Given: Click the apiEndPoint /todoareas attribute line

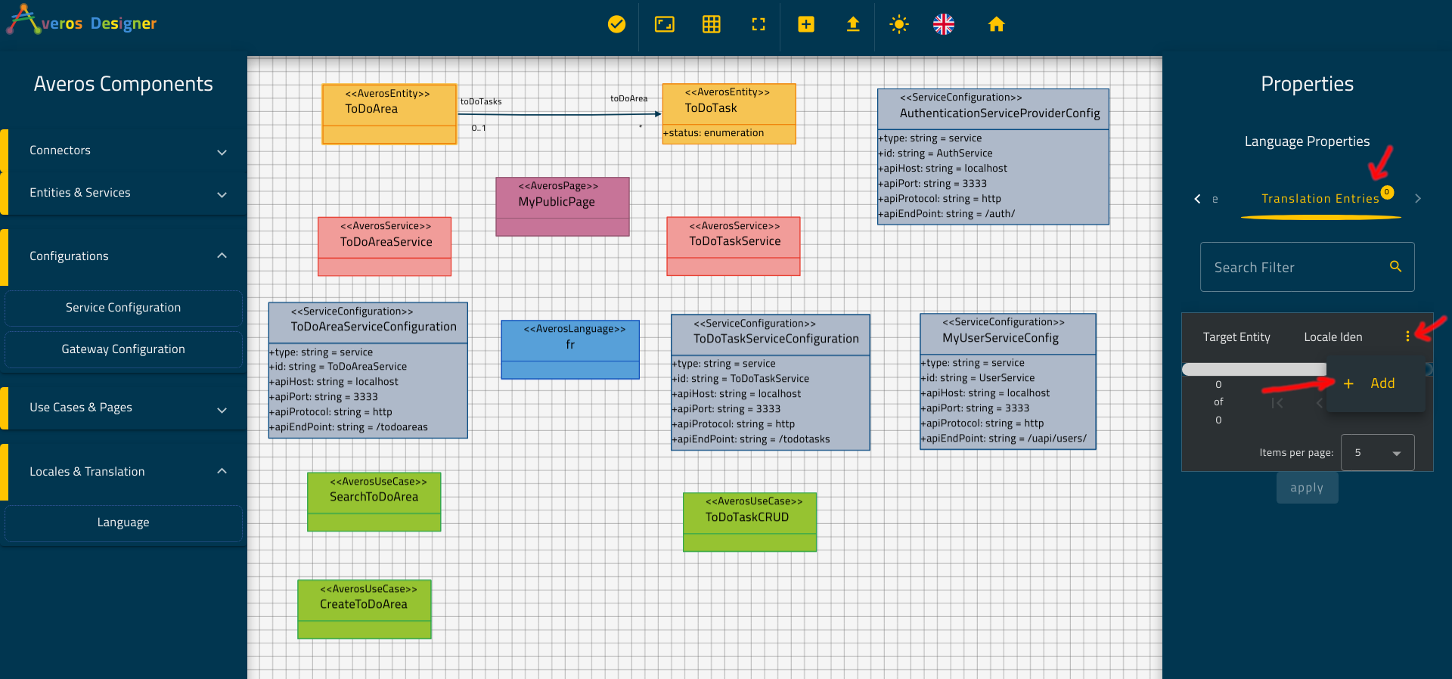Looking at the screenshot, I should (349, 427).
